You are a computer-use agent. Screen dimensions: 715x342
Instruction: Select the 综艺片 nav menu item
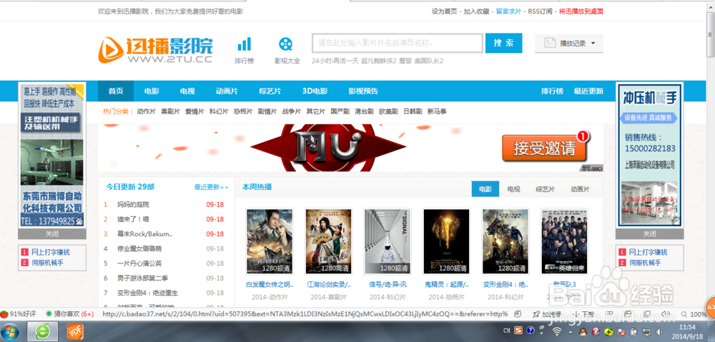[x=270, y=91]
